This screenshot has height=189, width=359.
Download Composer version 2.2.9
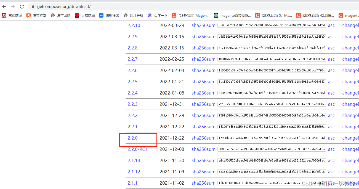point(132,37)
